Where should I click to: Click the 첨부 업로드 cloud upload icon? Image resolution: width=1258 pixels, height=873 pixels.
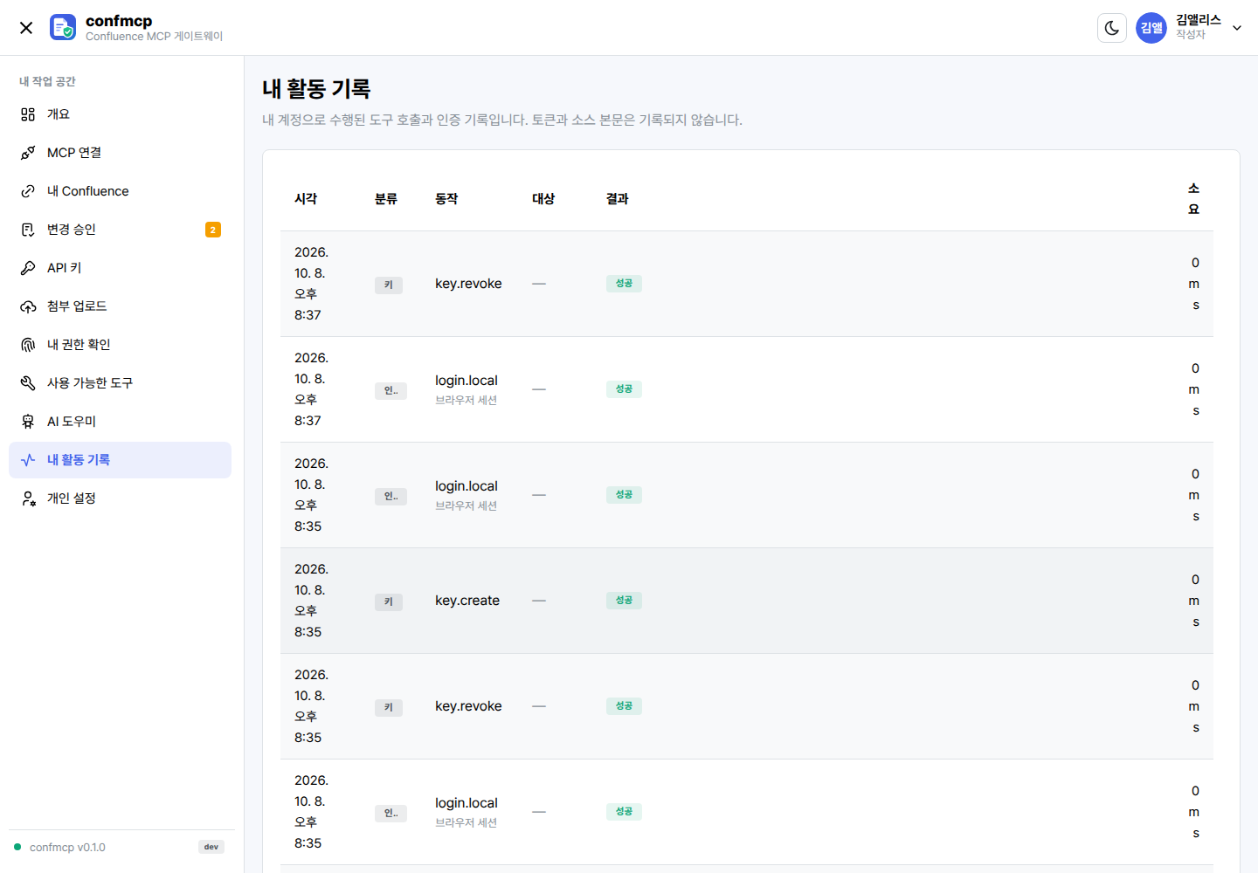[x=28, y=306]
